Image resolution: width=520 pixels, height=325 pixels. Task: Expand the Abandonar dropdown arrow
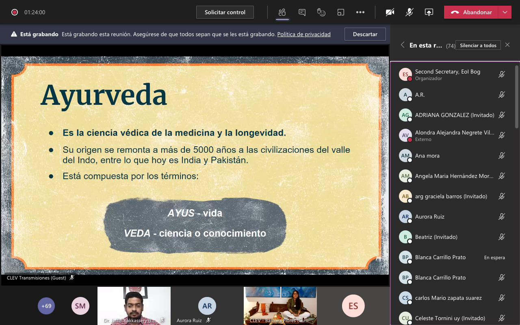[505, 12]
